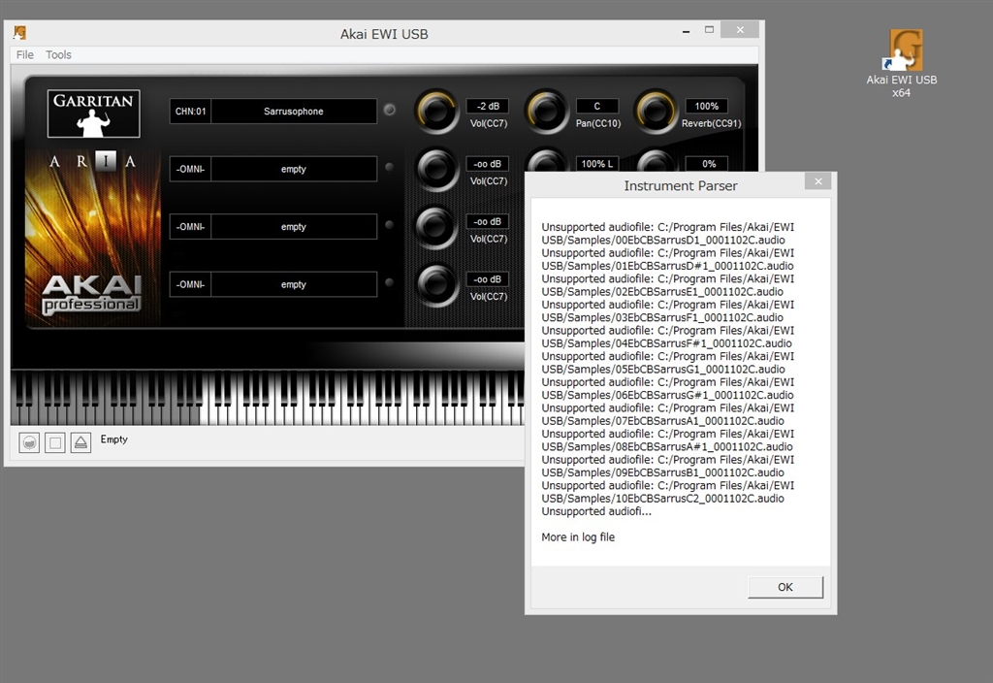Click the Pan(CC10) label
The height and width of the screenshot is (683, 993).
click(597, 123)
